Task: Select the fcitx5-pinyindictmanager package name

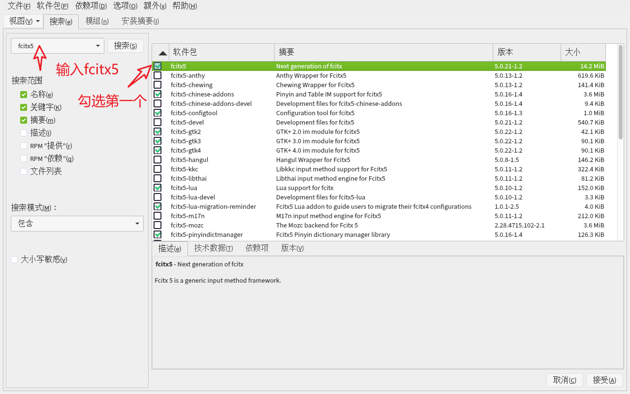Action: [207, 234]
